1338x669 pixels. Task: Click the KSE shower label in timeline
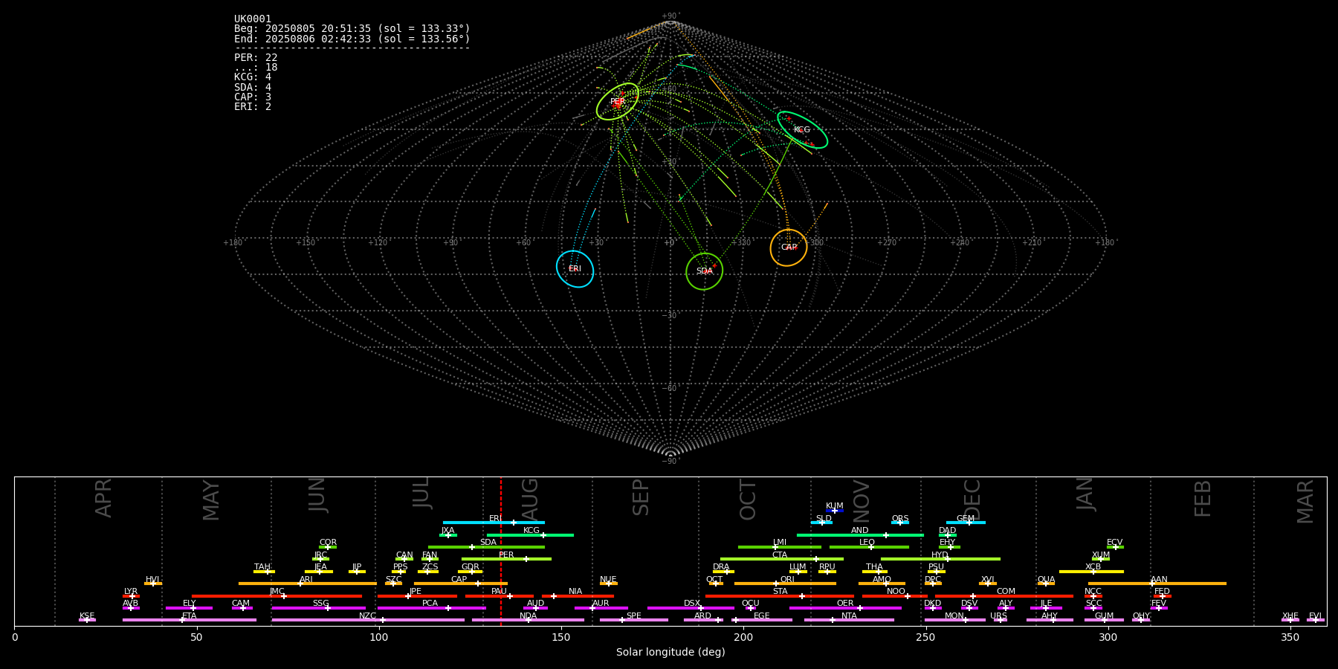click(87, 616)
